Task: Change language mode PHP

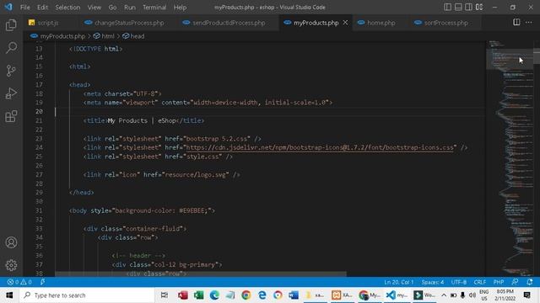Action: [499, 282]
